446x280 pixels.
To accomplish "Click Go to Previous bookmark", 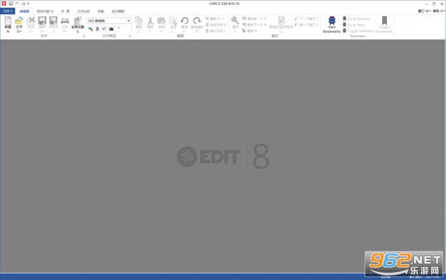I will (x=356, y=19).
